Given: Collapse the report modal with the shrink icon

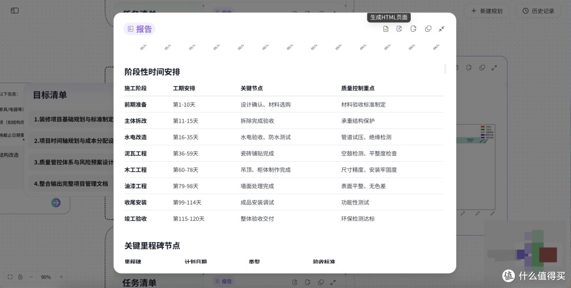Looking at the screenshot, I should [x=441, y=29].
